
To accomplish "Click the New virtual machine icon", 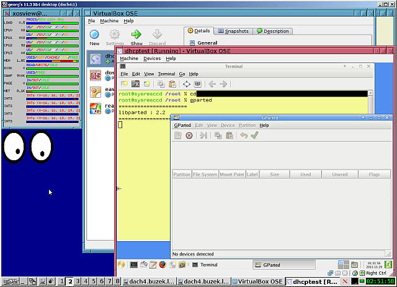I will pyautogui.click(x=94, y=35).
